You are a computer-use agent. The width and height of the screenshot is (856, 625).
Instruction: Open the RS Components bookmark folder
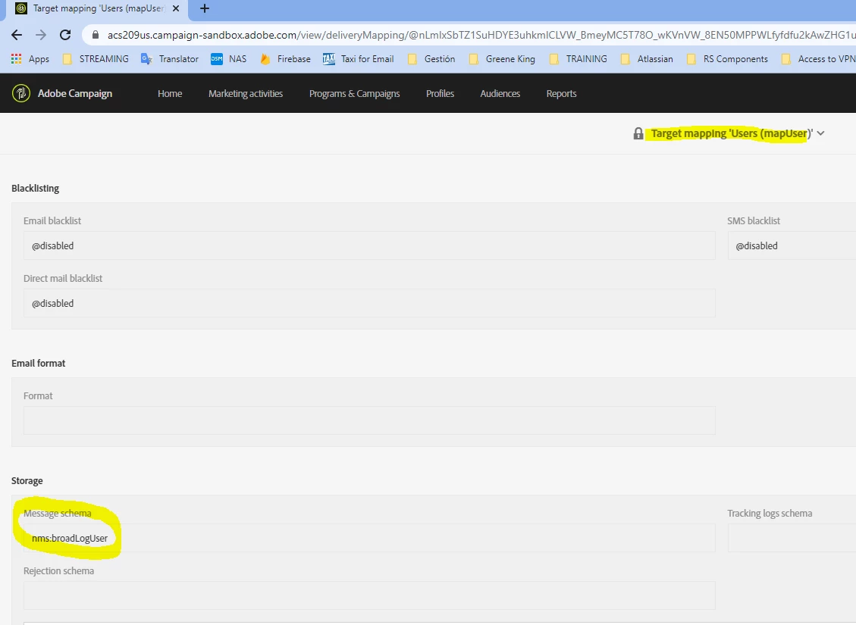pos(727,59)
